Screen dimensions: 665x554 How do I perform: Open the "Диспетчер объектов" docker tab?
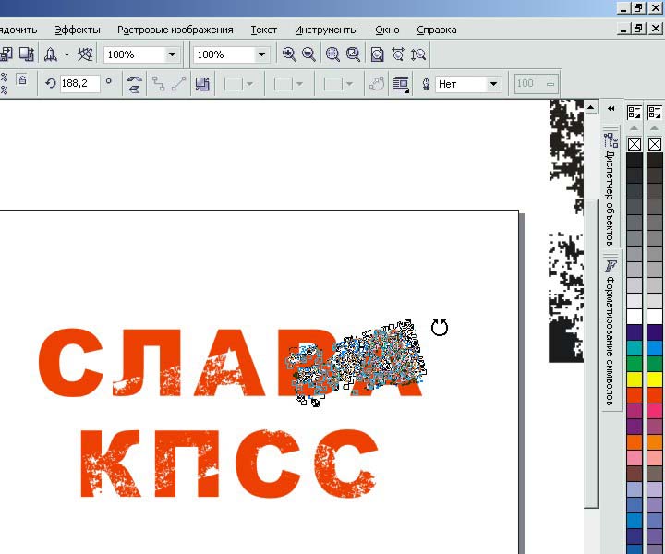click(611, 191)
